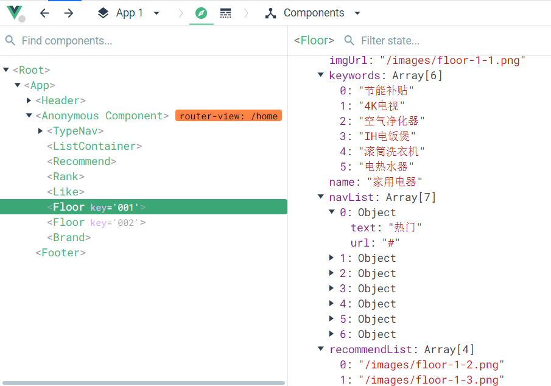Select the green compass inspector icon
Viewport: 551px width, 386px height.
click(201, 12)
